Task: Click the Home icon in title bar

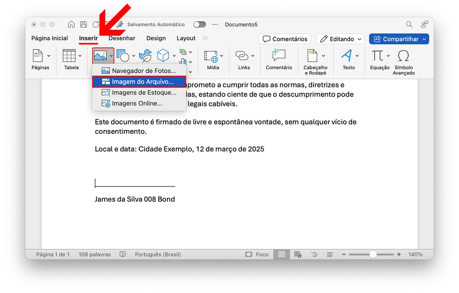Action: tap(71, 24)
